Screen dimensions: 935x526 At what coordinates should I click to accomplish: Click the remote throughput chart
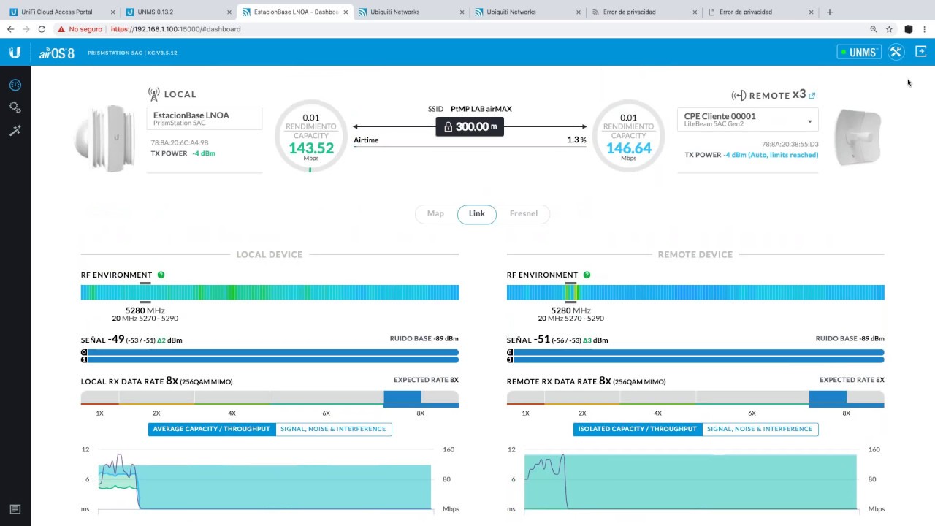coord(690,481)
